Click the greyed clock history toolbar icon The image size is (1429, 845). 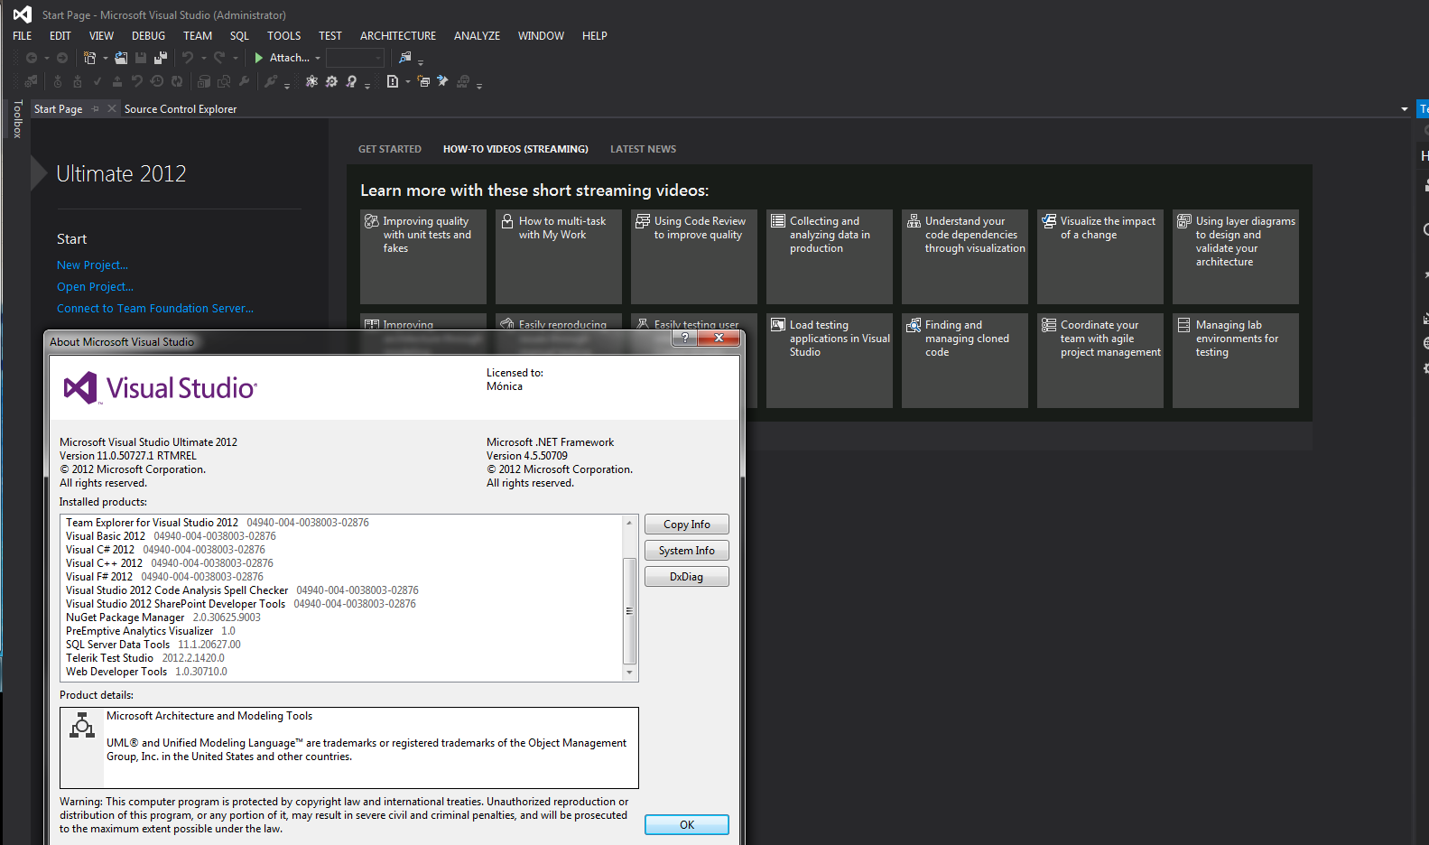tap(157, 81)
